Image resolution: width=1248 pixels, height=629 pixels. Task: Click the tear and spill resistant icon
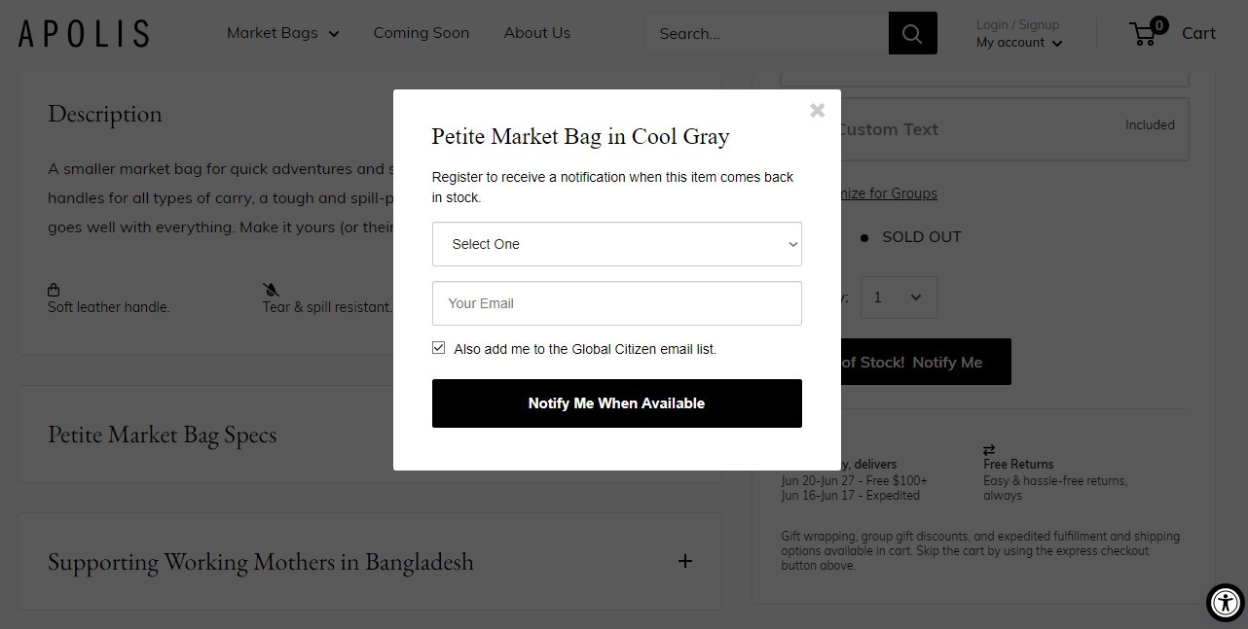point(271,290)
